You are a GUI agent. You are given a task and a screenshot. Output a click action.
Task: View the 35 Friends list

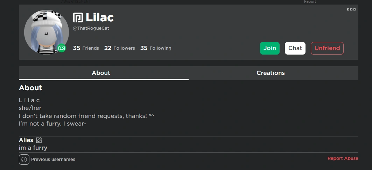pos(86,48)
